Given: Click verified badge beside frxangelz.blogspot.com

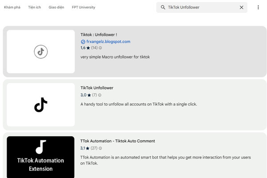Looking at the screenshot, I should click(x=83, y=42).
